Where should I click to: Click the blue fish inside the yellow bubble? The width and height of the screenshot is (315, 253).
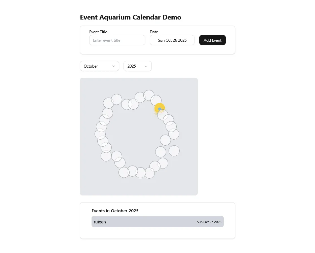coord(160,108)
